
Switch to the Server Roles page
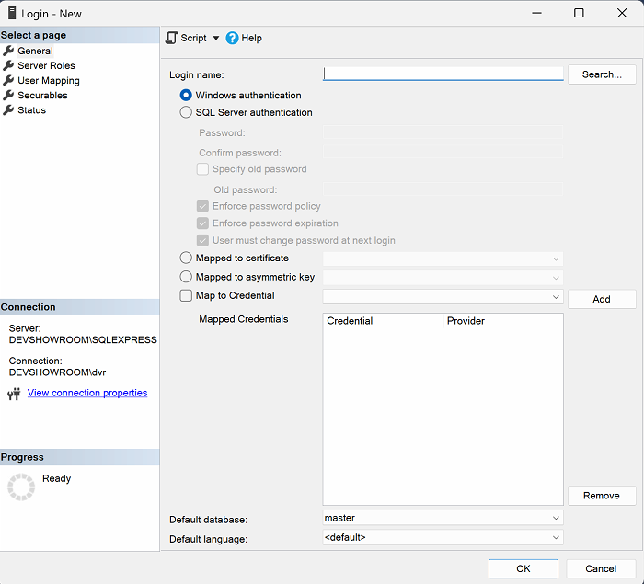[x=46, y=65]
